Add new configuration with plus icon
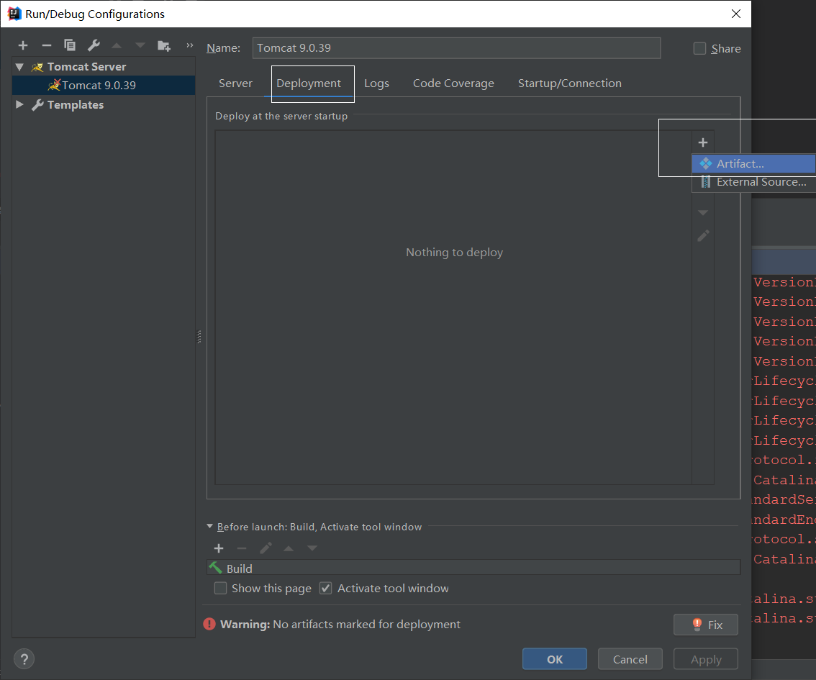This screenshot has width=816, height=680. point(23,45)
